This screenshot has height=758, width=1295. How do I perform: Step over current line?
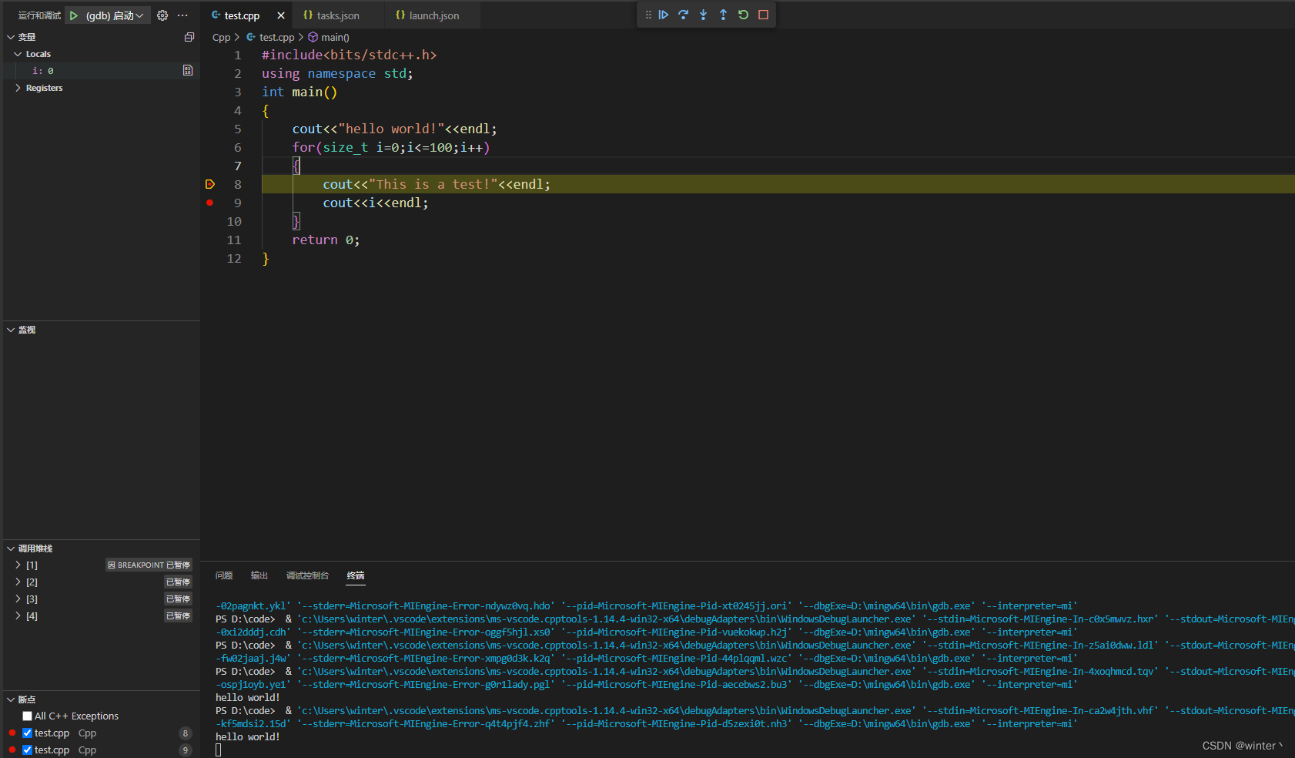click(684, 15)
